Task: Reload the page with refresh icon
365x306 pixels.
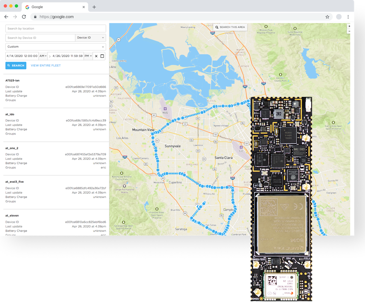Action: (24, 17)
